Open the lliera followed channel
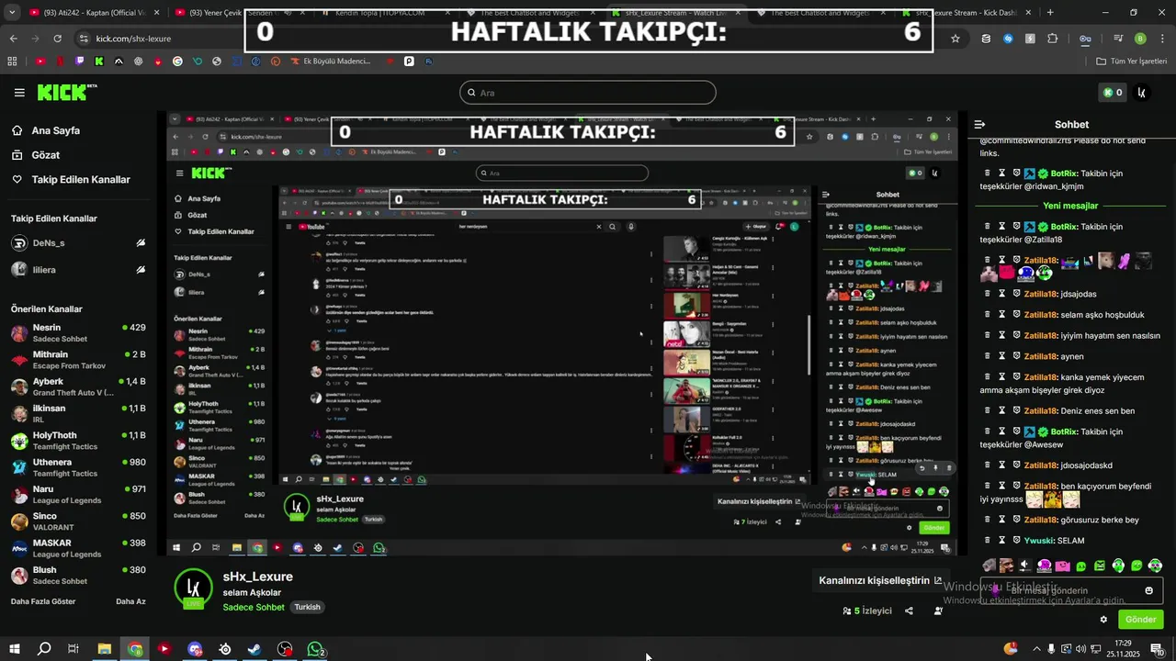This screenshot has width=1176, height=661. (78, 270)
